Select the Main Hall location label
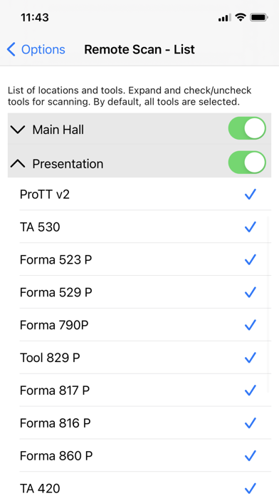Image resolution: width=279 pixels, height=496 pixels. 58,130
